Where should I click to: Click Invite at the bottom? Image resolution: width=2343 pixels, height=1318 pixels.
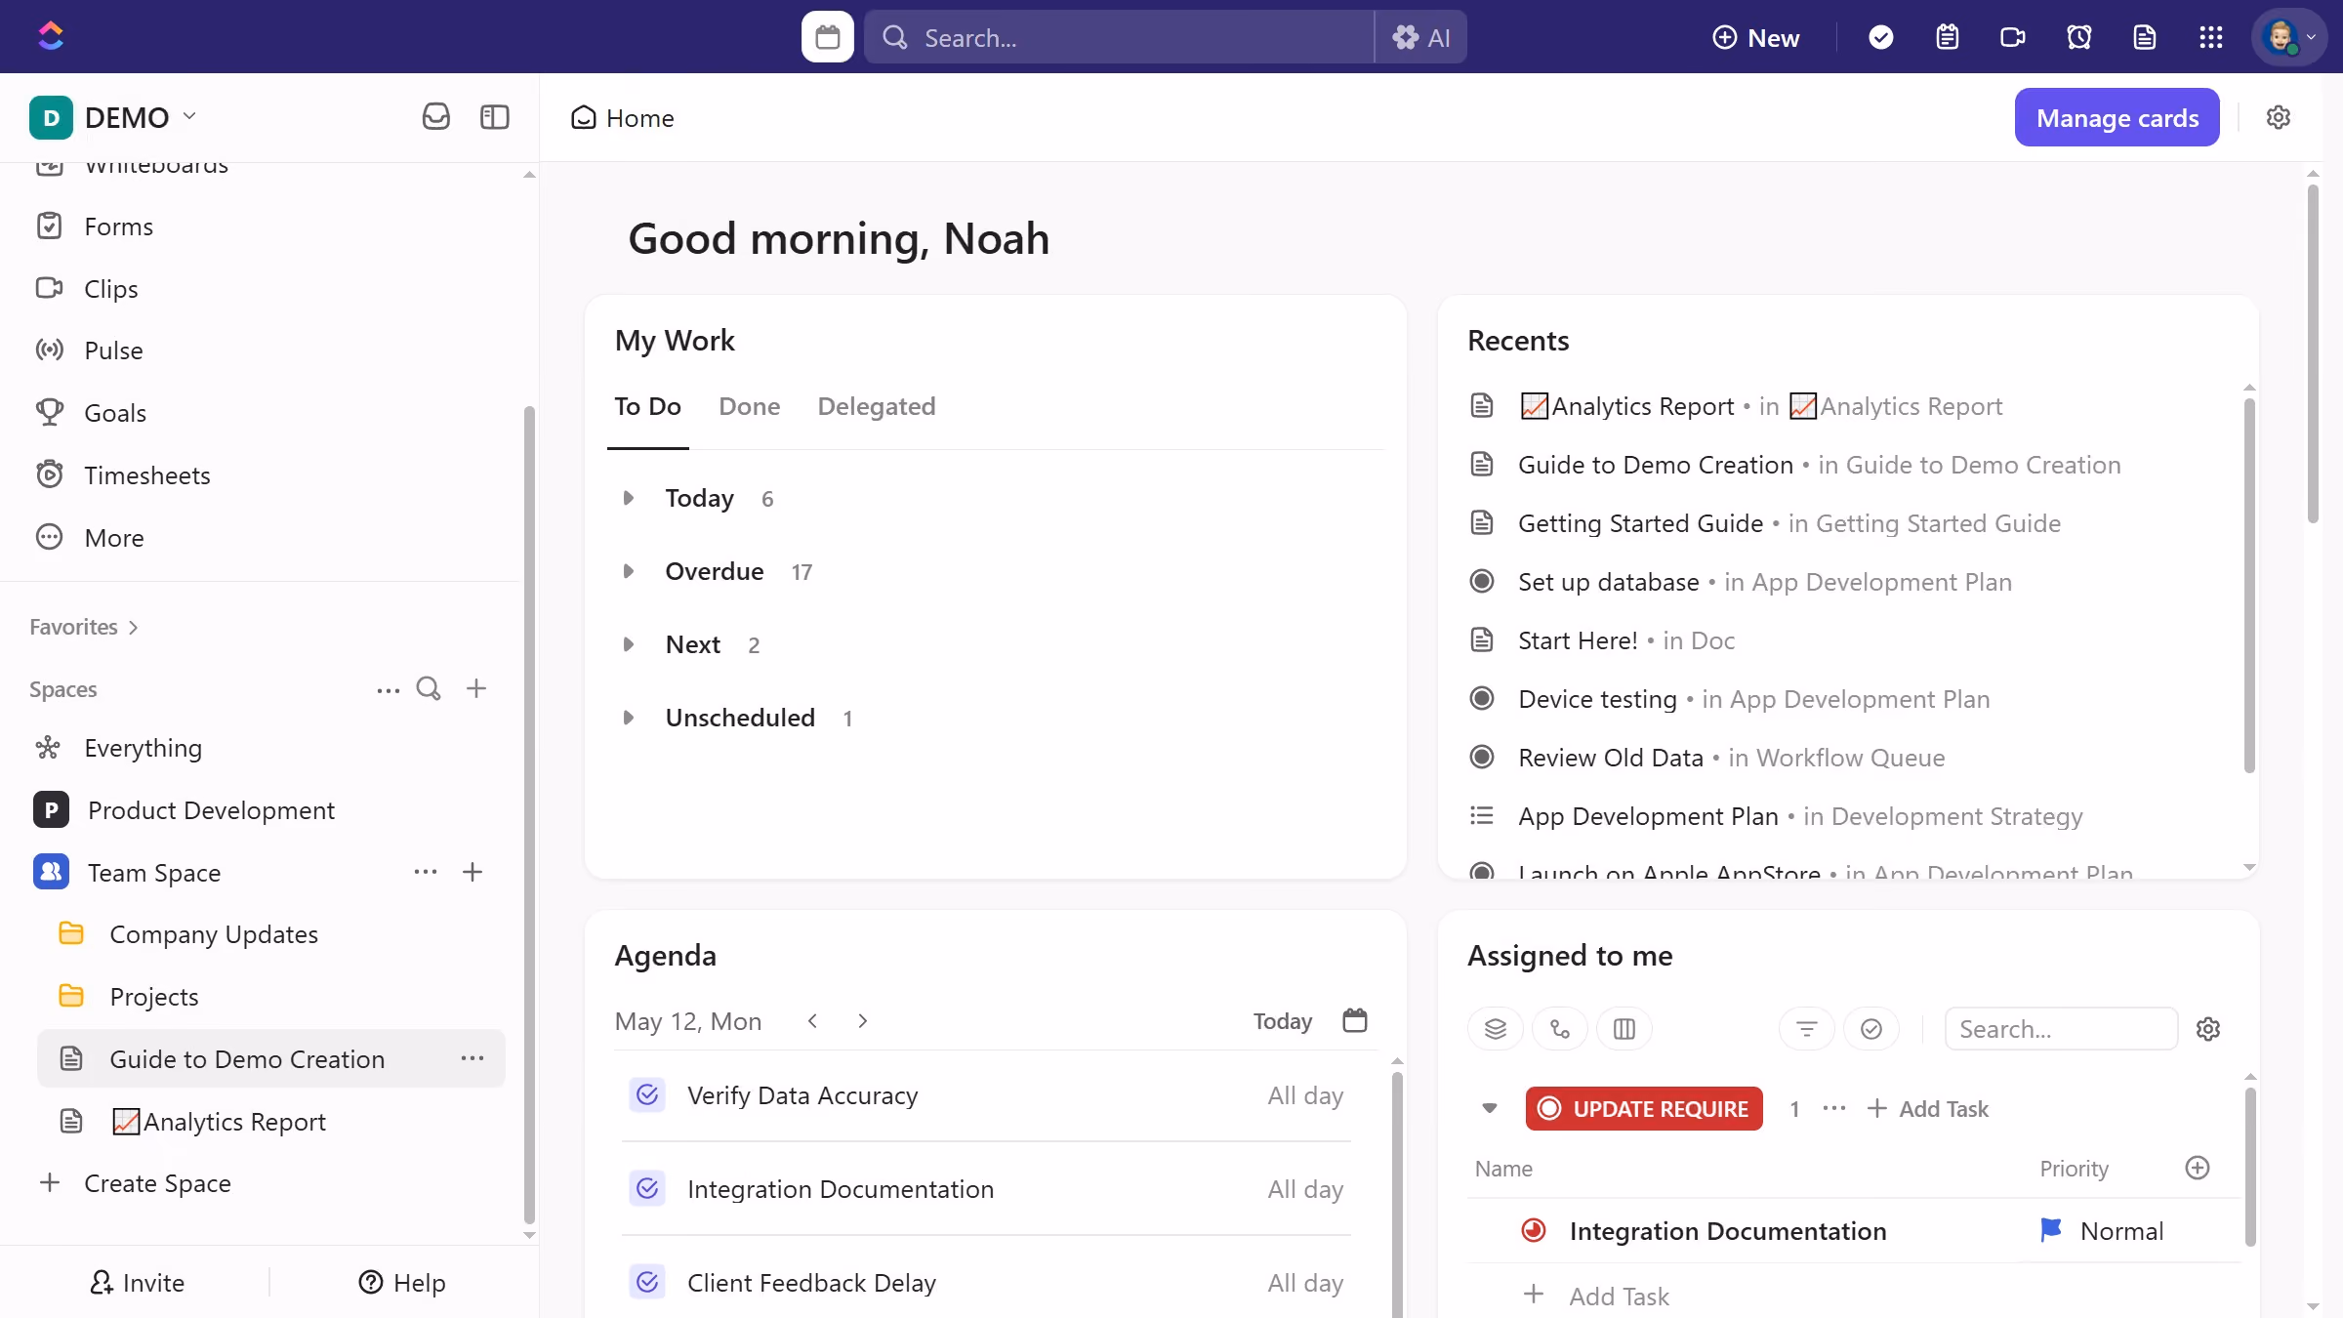tap(137, 1283)
